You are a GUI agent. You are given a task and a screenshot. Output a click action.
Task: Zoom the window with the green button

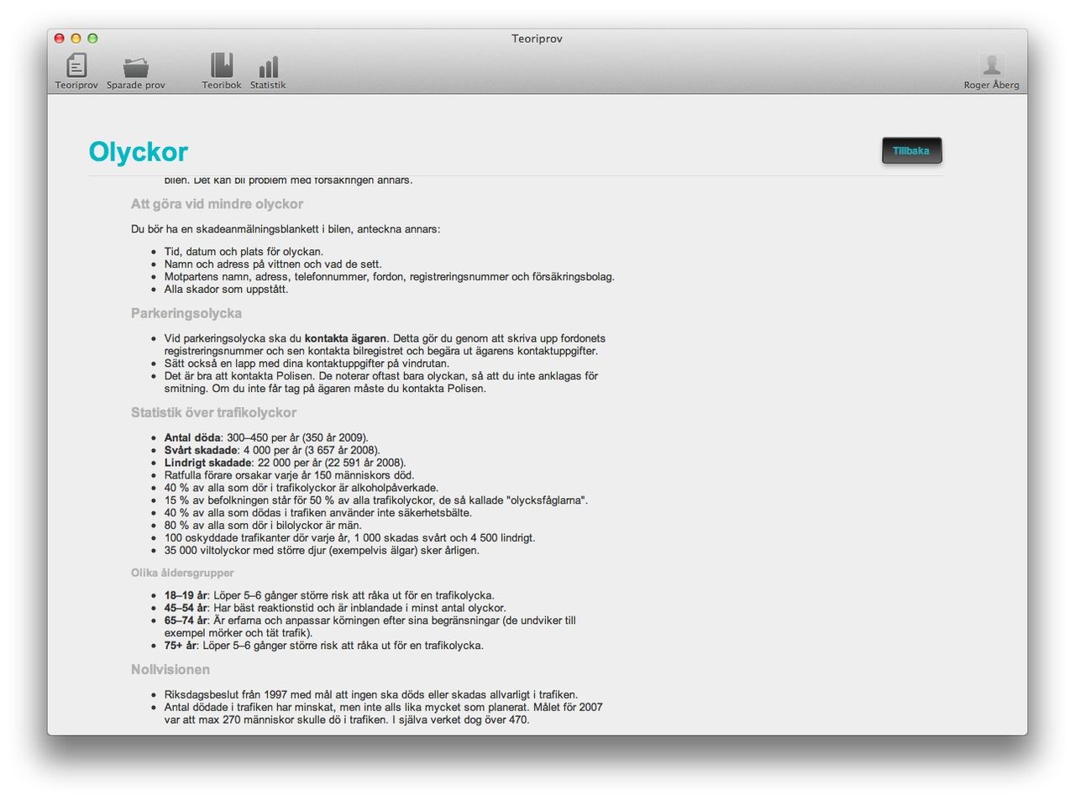[x=92, y=39]
